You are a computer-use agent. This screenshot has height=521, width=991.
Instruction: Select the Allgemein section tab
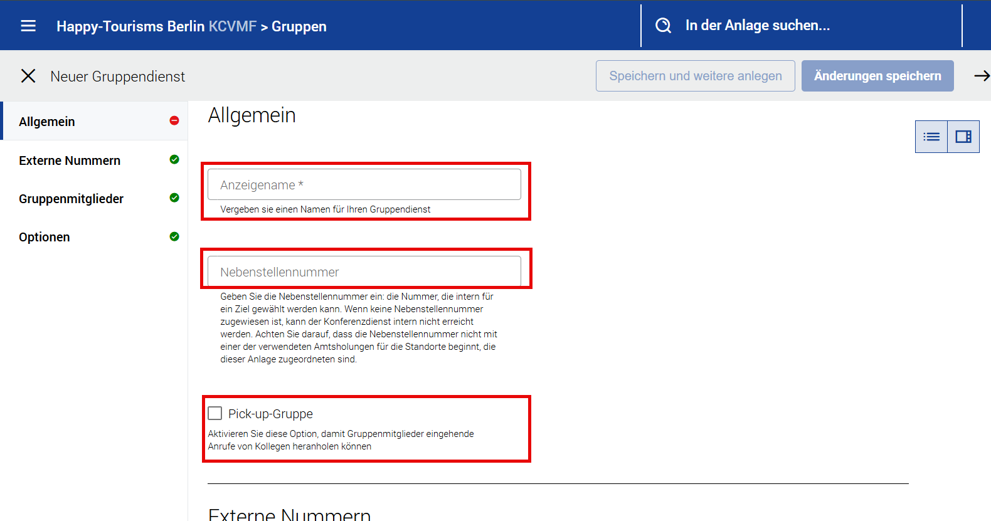47,122
